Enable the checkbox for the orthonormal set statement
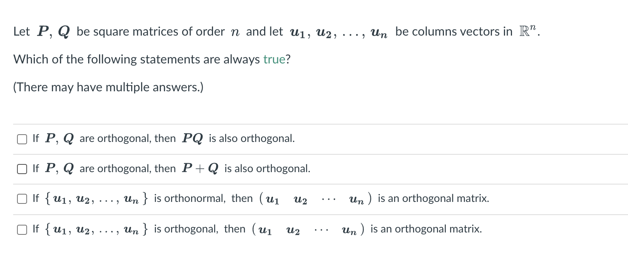The height and width of the screenshot is (258, 628). click(21, 199)
